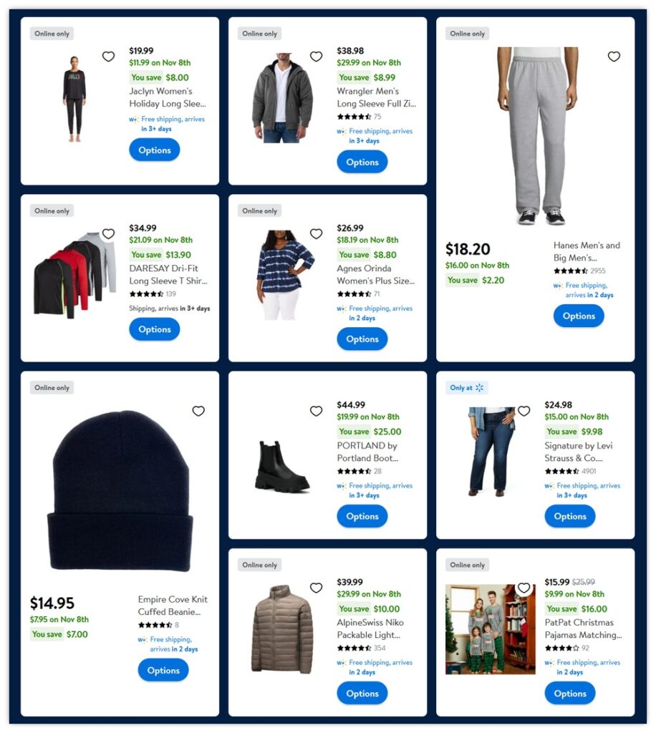Click the star rating for Signature Levi jeans
Viewport: 656px width, 733px height.
(x=561, y=471)
